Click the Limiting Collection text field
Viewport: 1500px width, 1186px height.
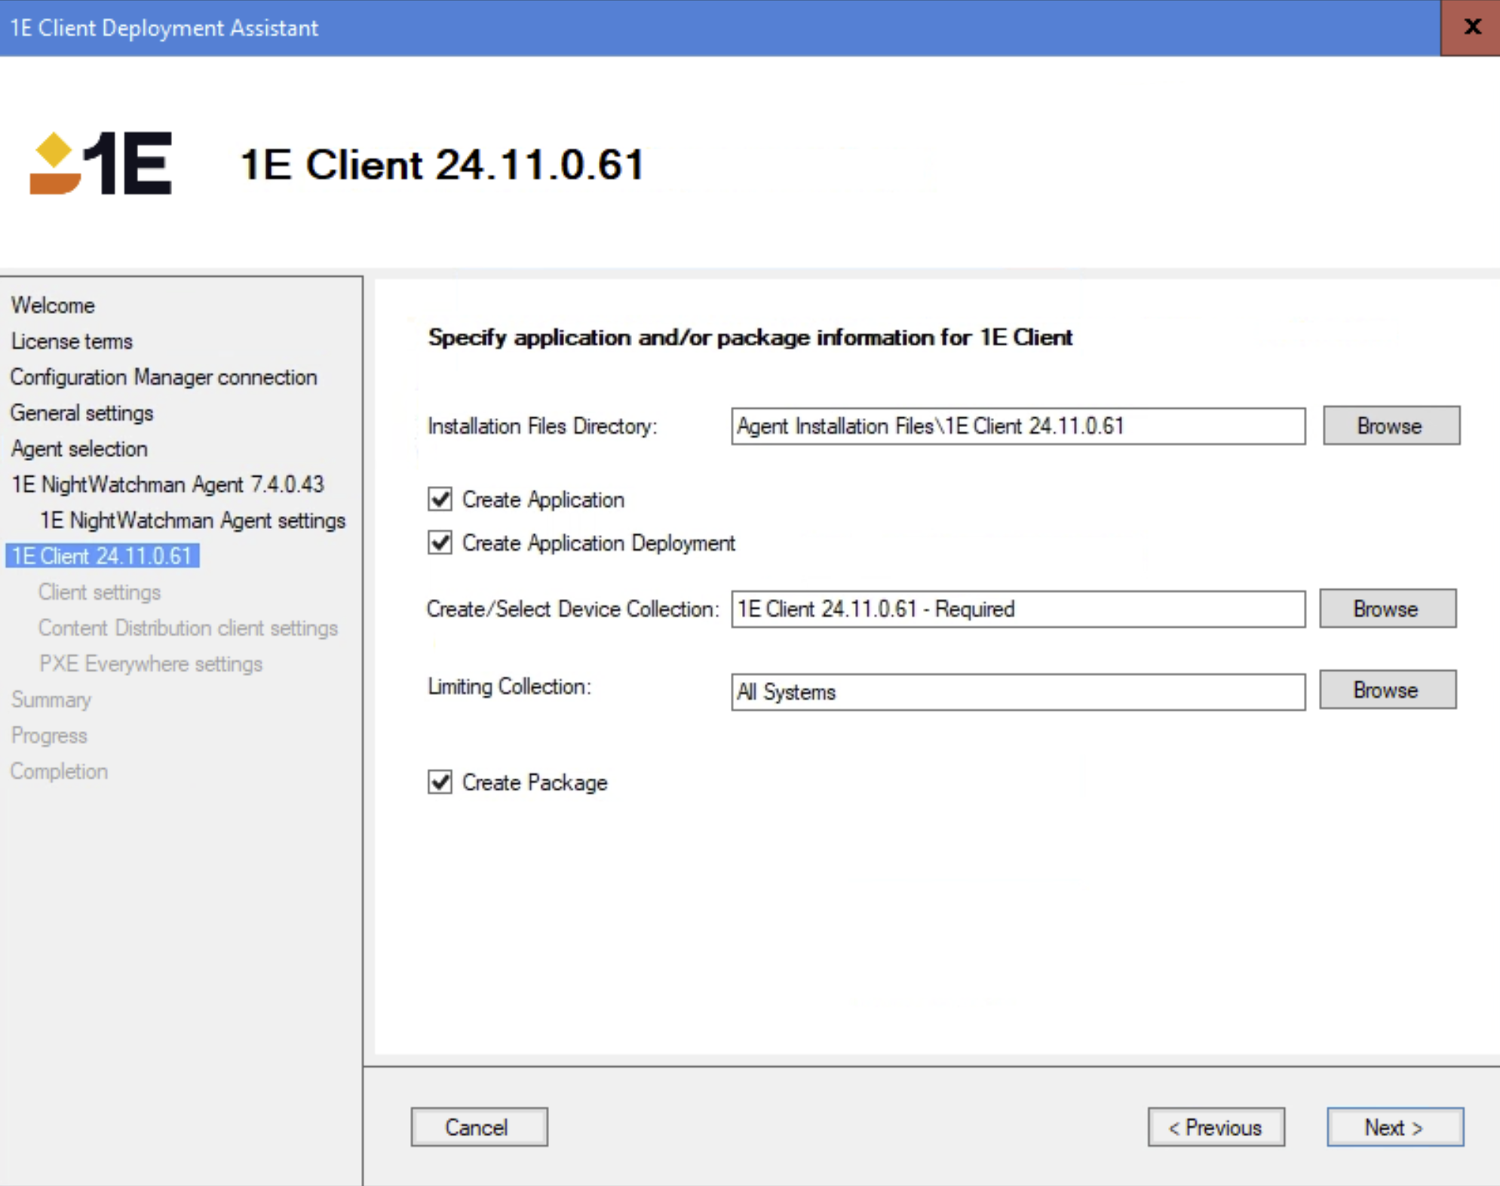tap(1017, 692)
